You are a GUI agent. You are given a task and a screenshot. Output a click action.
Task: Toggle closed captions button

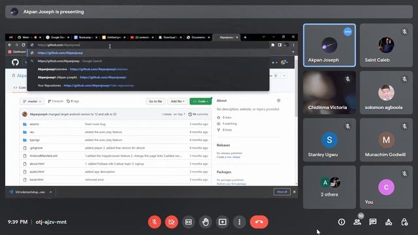click(189, 222)
